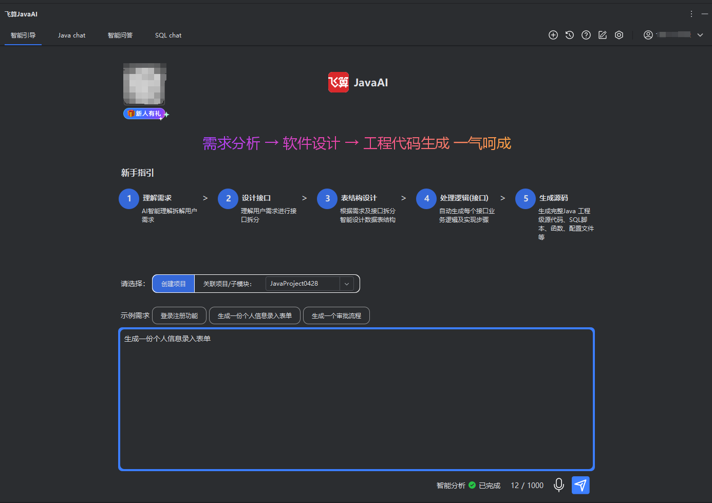Click the new conversation plus icon
Image resolution: width=712 pixels, height=503 pixels.
pos(553,35)
